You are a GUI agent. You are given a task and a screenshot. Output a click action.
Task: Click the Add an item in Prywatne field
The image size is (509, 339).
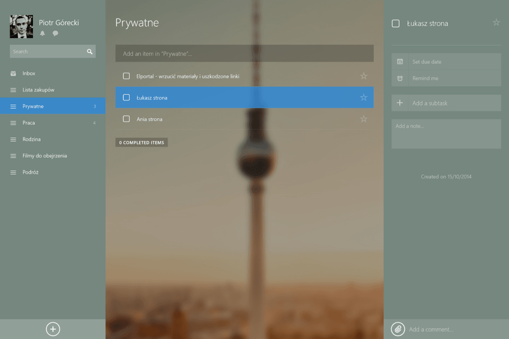pyautogui.click(x=244, y=54)
